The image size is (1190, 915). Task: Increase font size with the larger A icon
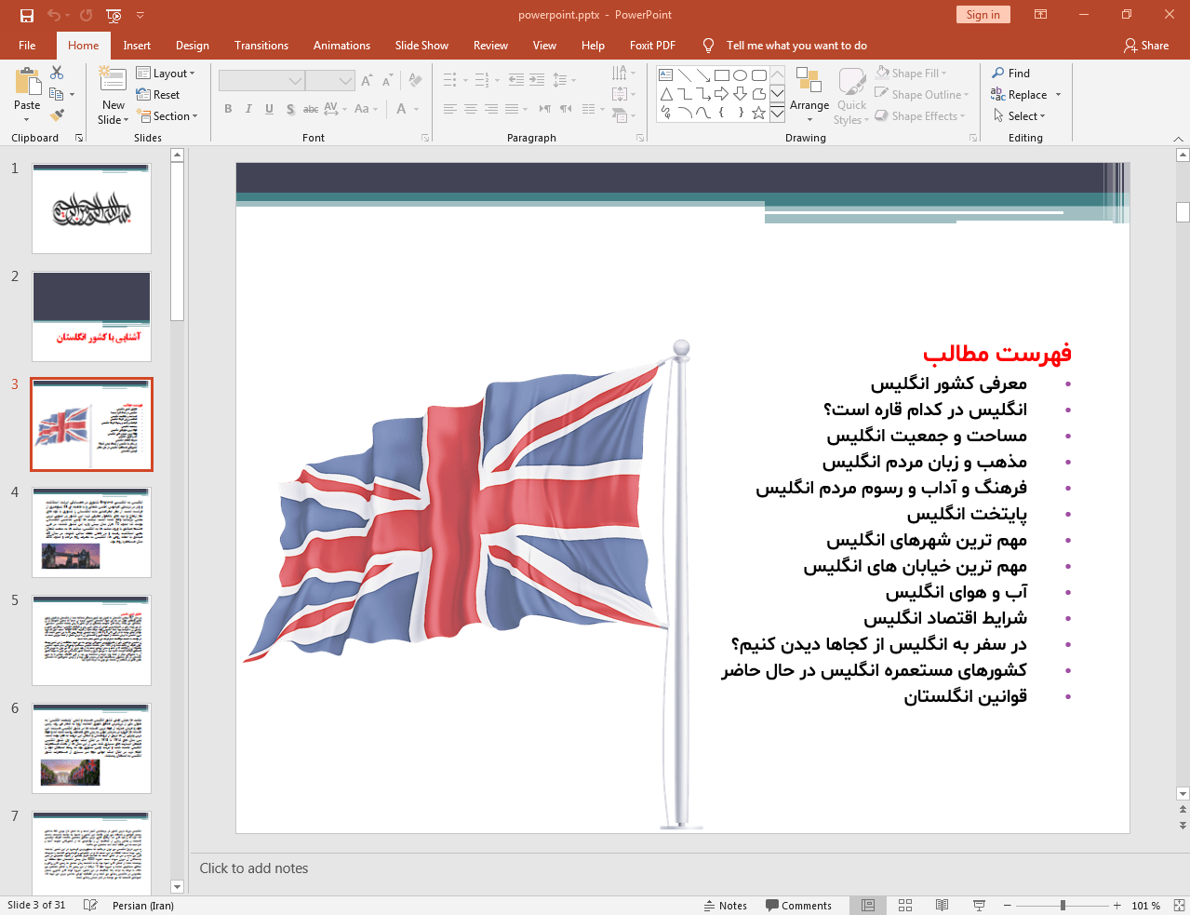(x=367, y=81)
